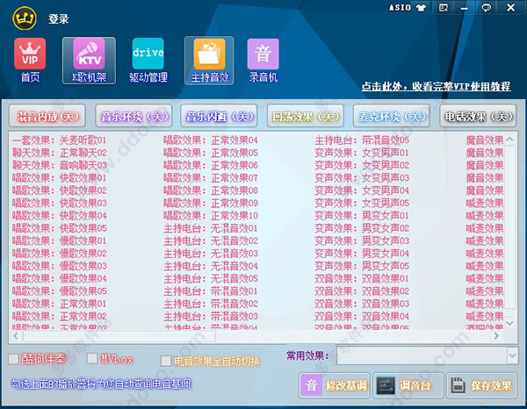
Task: Enable 电音效果全自动切换 checkbox
Action: click(x=166, y=362)
